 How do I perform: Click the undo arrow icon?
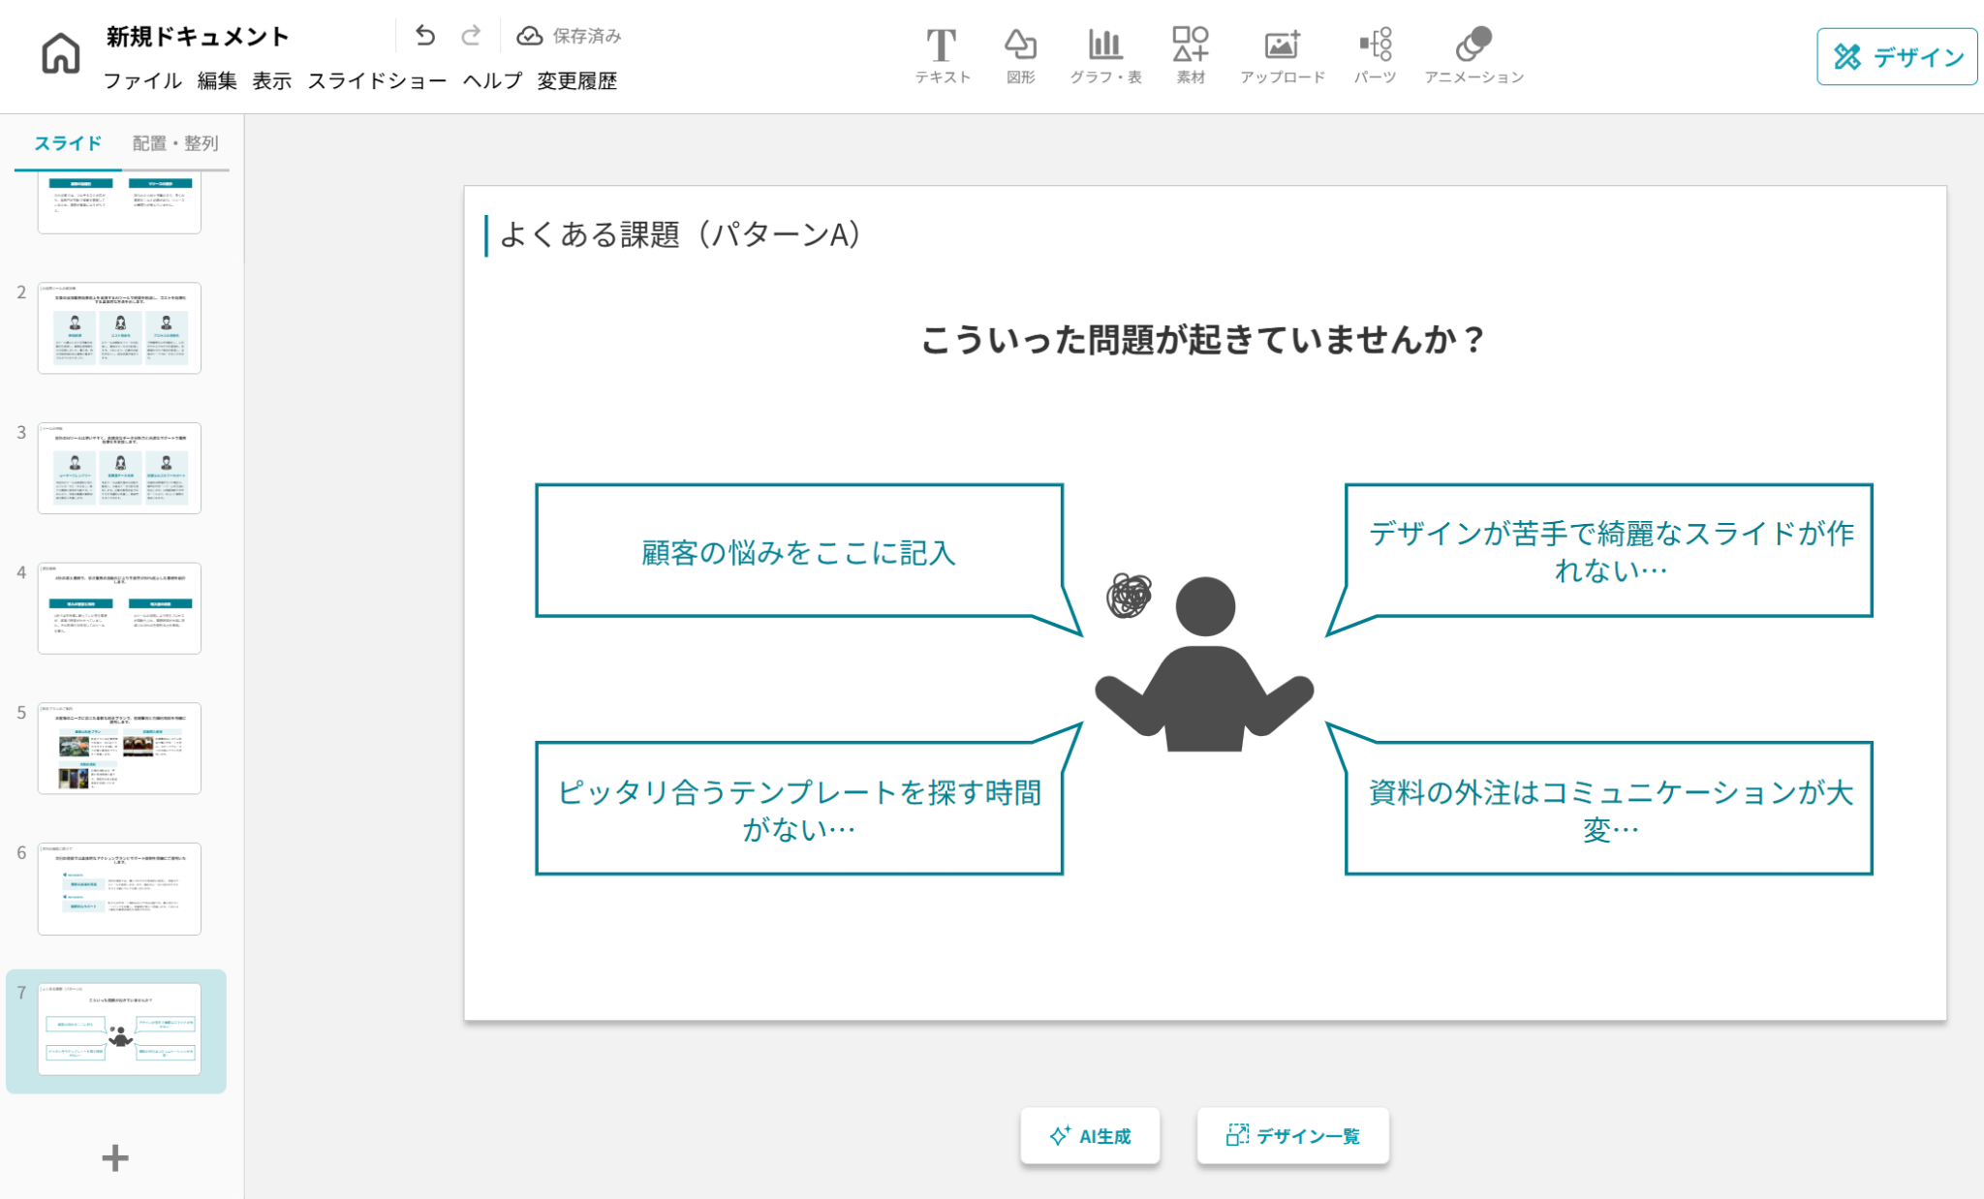pos(425,36)
